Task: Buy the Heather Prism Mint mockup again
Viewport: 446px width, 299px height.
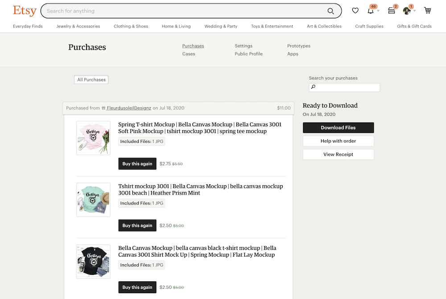Action: pos(137,225)
